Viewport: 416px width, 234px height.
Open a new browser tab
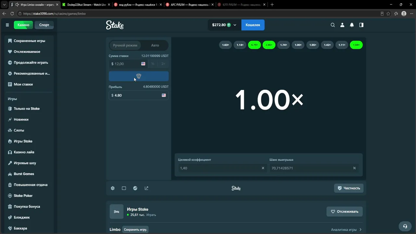pyautogui.click(x=272, y=5)
